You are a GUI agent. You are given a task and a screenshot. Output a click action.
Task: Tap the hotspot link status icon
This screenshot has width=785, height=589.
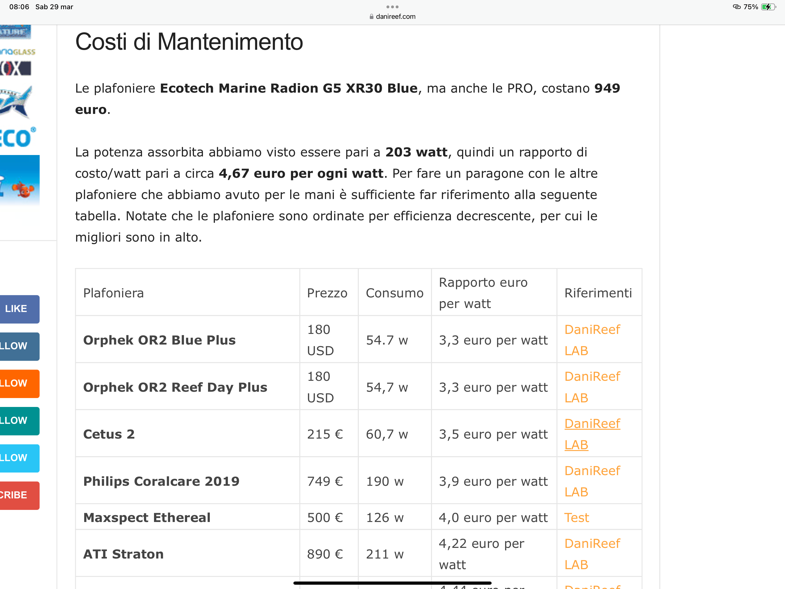737,7
